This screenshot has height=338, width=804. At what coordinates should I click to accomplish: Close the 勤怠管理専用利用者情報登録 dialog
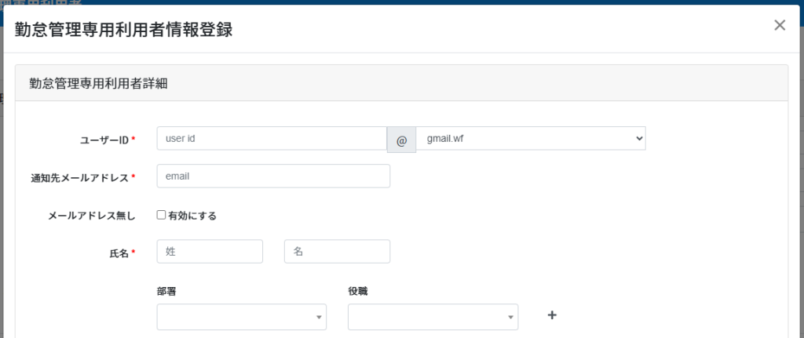point(780,25)
